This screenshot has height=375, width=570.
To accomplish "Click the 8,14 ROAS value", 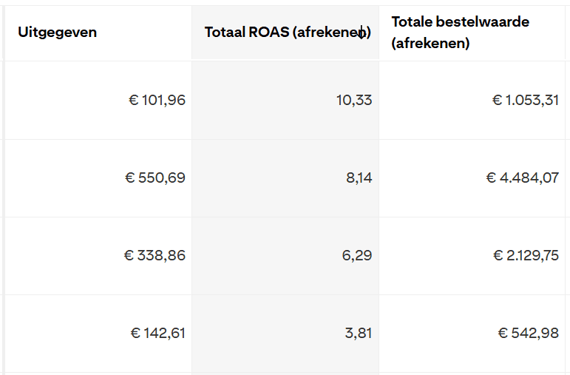I will pyautogui.click(x=359, y=178).
